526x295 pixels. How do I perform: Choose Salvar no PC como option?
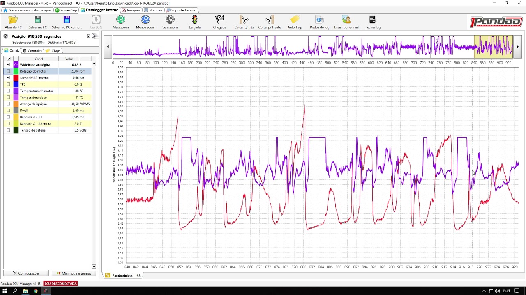67,22
